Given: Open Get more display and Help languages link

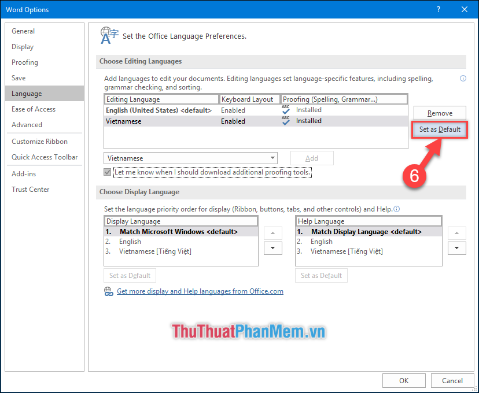Looking at the screenshot, I should pos(200,291).
